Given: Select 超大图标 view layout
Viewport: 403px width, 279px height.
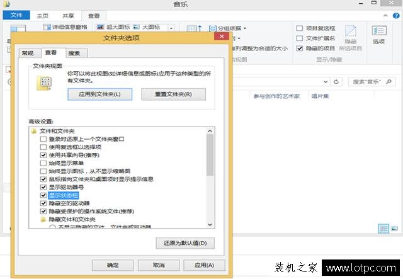Looking at the screenshot, I should pyautogui.click(x=113, y=27).
